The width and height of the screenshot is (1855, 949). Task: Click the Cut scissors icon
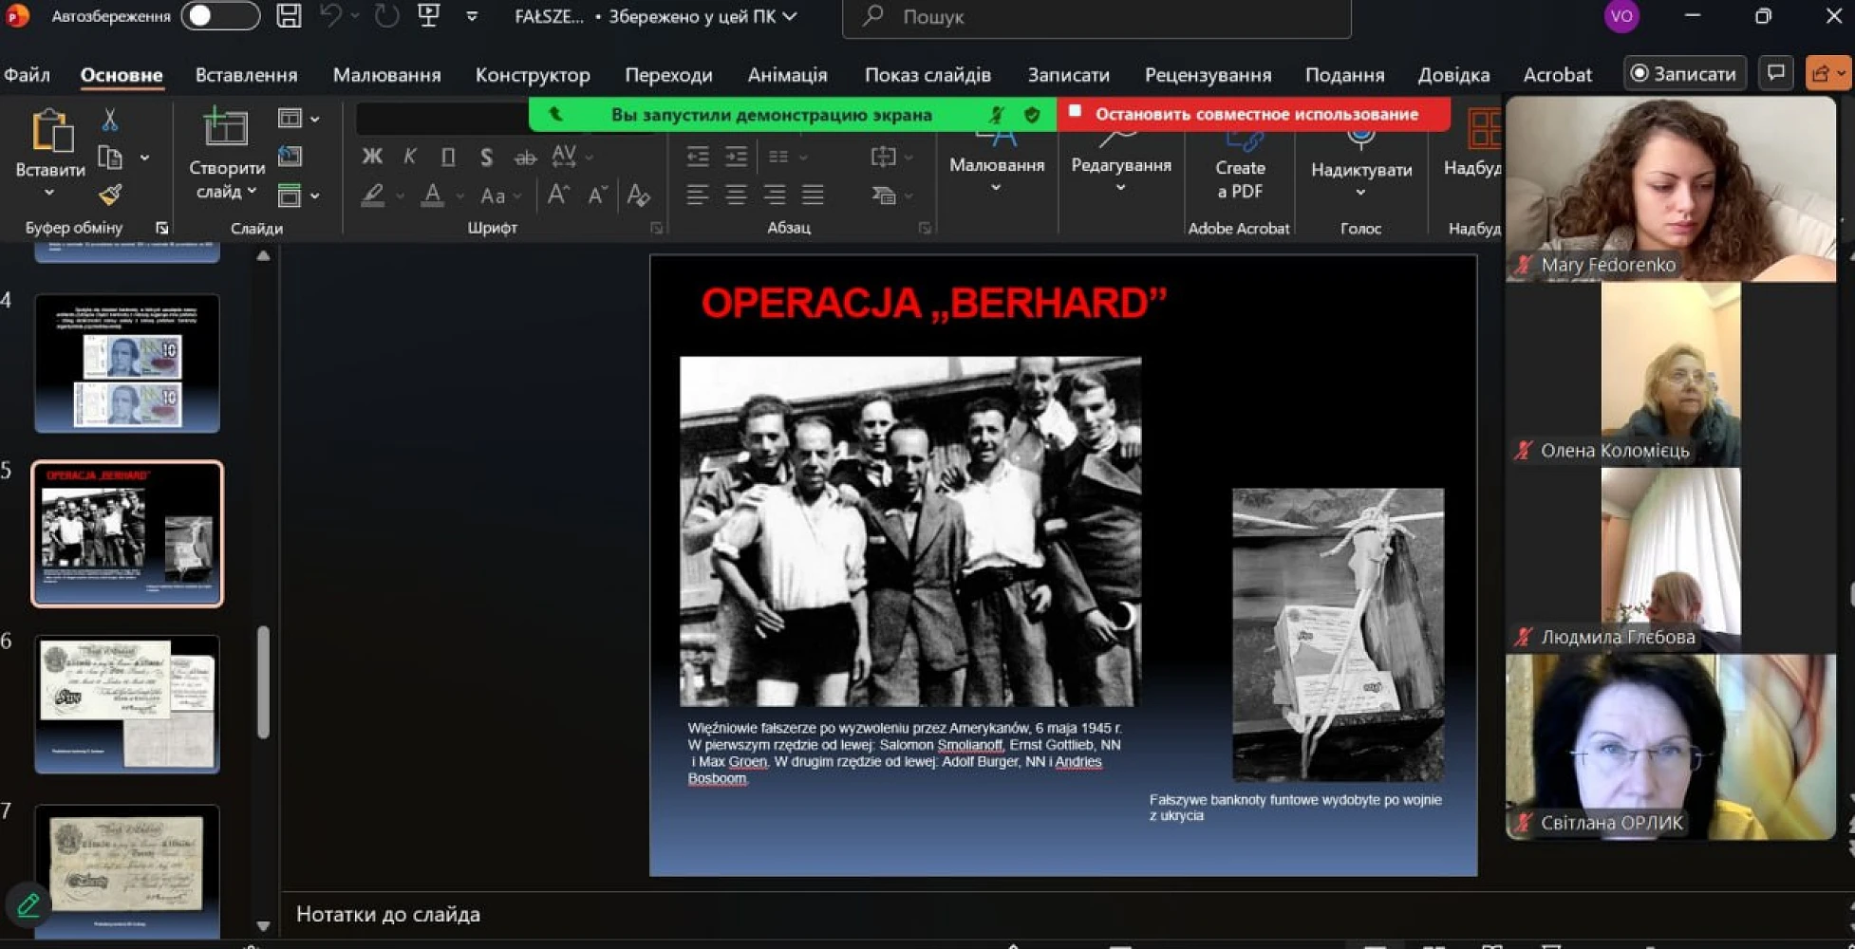pyautogui.click(x=110, y=120)
